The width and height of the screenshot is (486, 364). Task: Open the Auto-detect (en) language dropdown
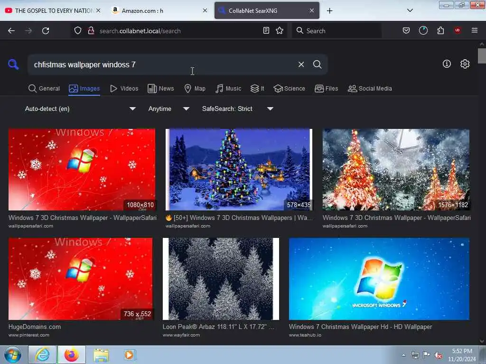coord(80,109)
